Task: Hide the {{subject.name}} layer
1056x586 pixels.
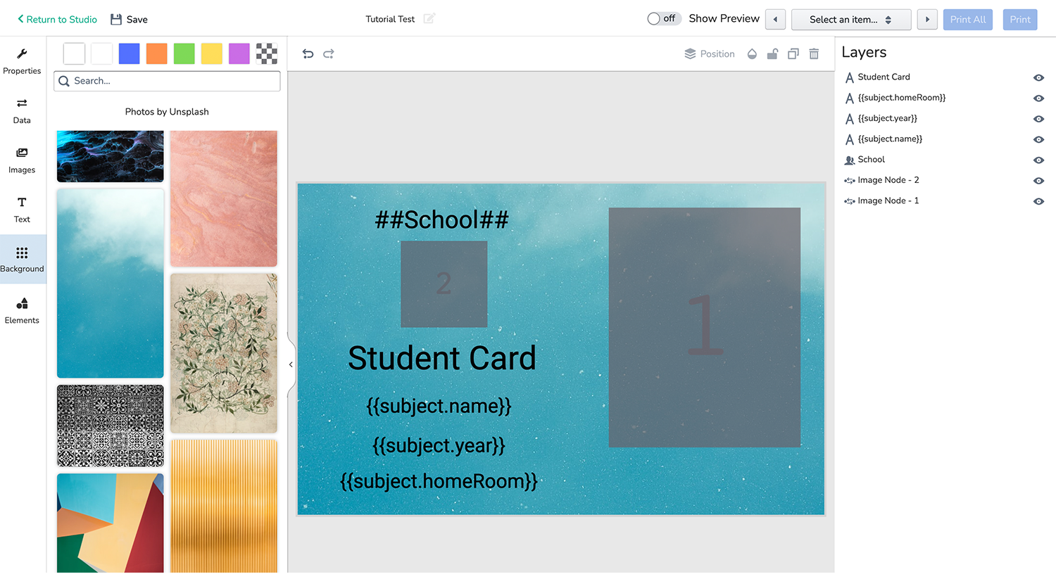Action: point(1038,139)
